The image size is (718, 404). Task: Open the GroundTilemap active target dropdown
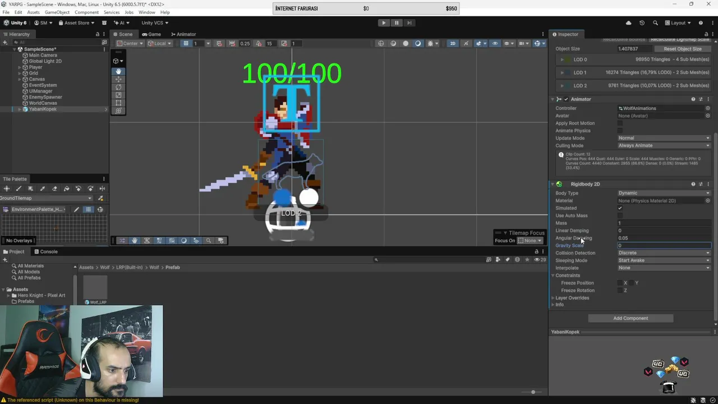pos(45,198)
